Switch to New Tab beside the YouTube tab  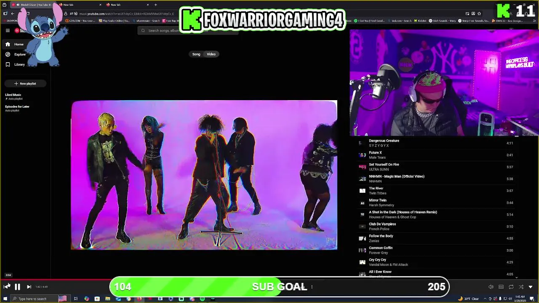[80, 5]
